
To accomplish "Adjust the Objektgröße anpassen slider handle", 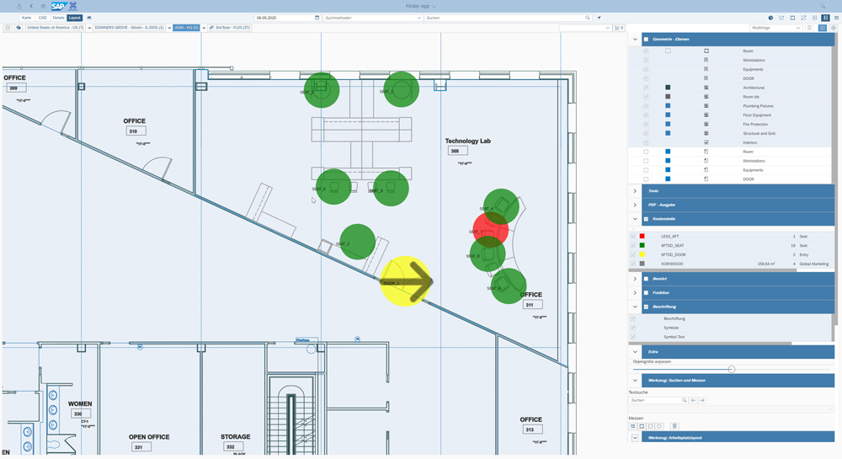I will pos(732,370).
